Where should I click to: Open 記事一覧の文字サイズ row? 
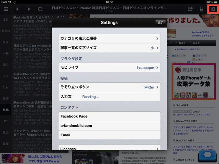tap(109, 48)
